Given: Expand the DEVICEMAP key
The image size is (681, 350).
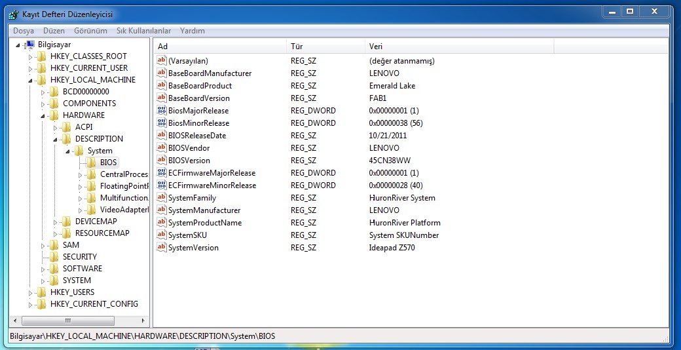Looking at the screenshot, I should tap(55, 222).
